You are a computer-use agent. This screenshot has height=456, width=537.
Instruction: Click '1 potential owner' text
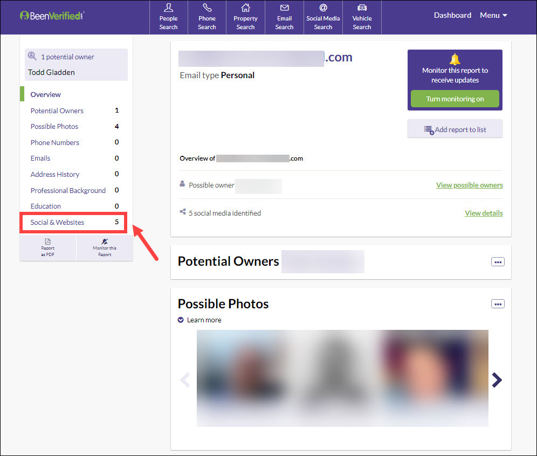pyautogui.click(x=67, y=57)
